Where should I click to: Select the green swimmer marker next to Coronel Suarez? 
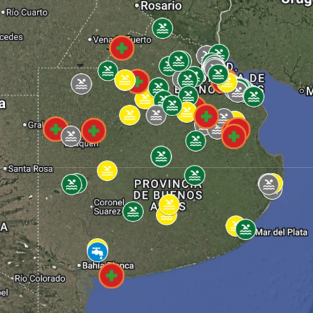[x=133, y=211]
